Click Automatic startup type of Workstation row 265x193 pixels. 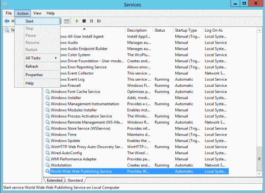click(x=184, y=165)
